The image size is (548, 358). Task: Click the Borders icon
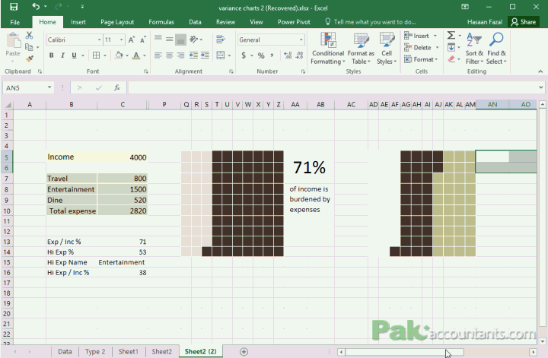pyautogui.click(x=96, y=55)
